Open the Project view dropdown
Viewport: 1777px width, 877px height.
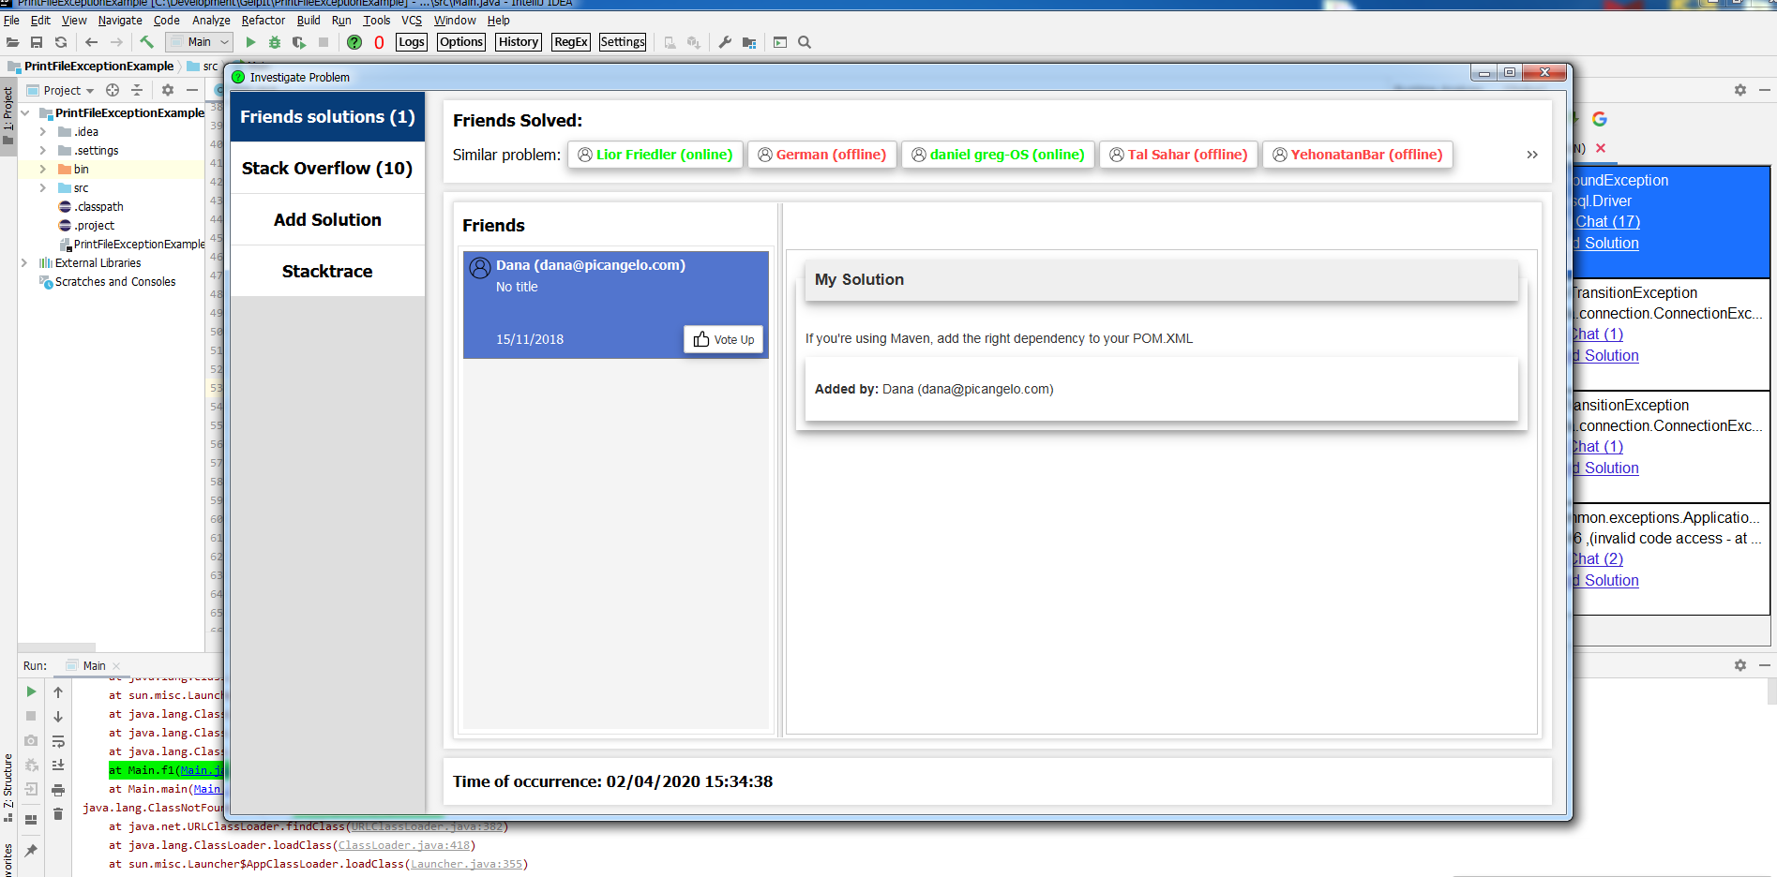(61, 91)
